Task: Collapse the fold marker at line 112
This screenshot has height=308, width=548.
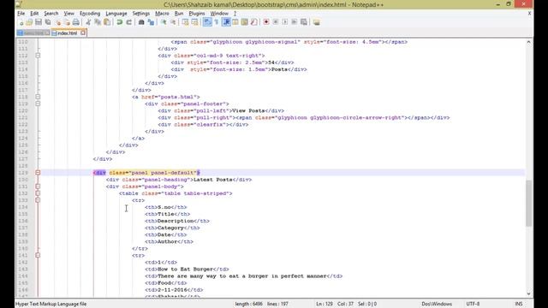Action: point(38,56)
